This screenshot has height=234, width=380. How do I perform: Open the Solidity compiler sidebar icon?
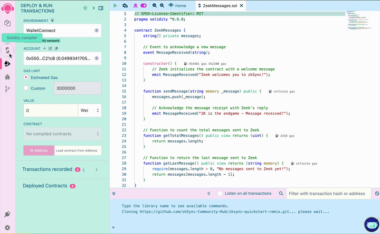8,50
